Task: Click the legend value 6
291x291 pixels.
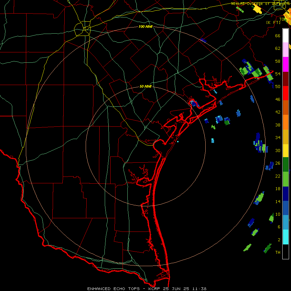Action: coord(279,227)
